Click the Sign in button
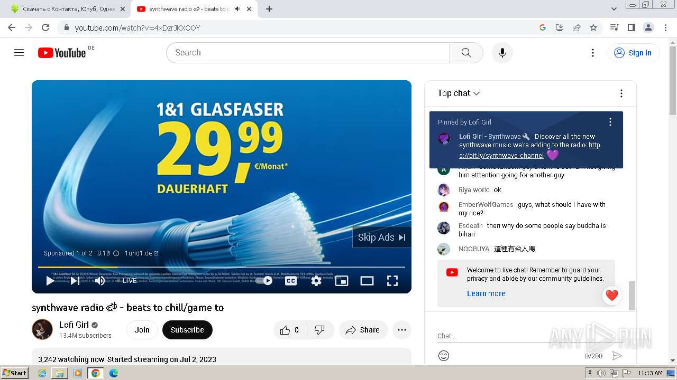The image size is (677, 380). (x=634, y=53)
